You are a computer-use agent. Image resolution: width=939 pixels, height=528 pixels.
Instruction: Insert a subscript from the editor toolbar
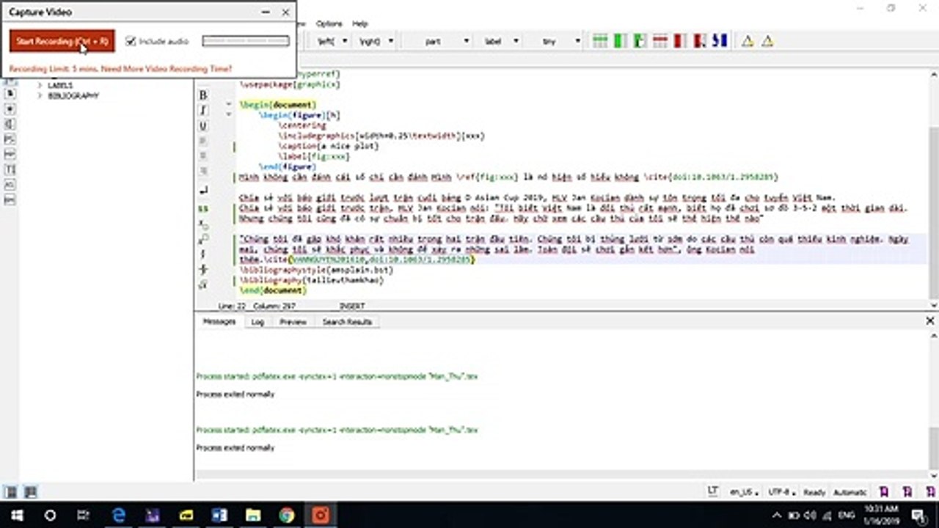point(203,223)
